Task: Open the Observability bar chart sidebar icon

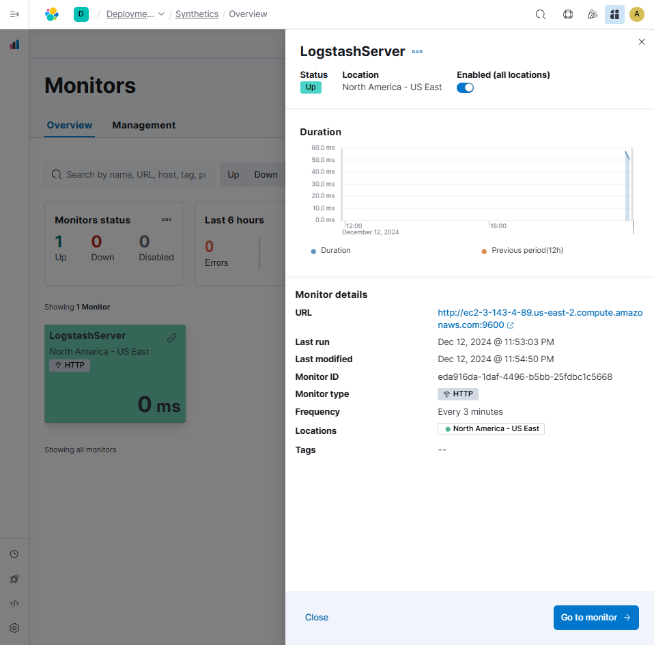Action: pyautogui.click(x=14, y=44)
